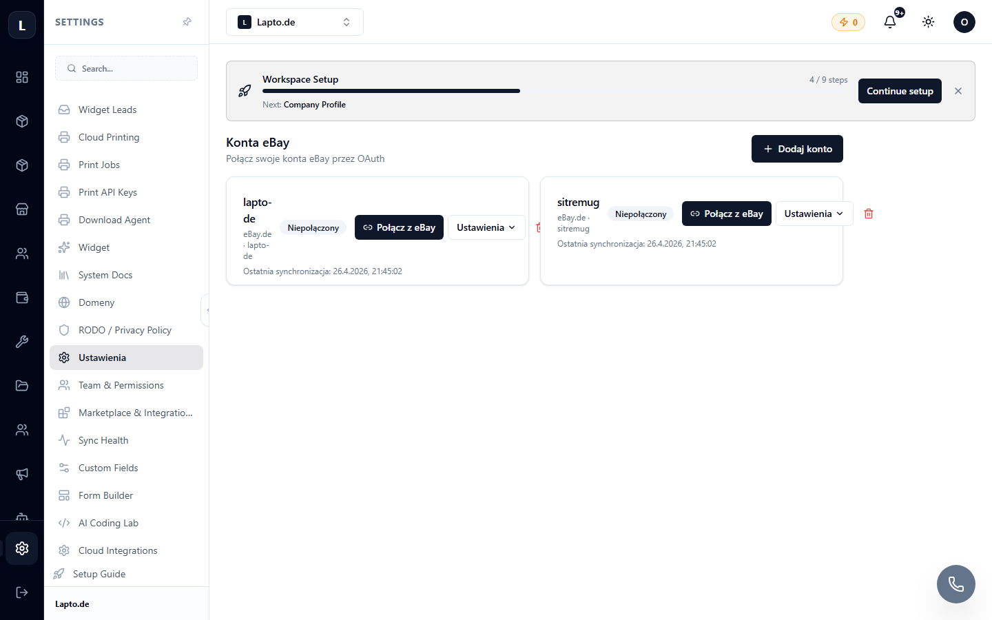Click the Niepołączony badge on lapto-de card
The height and width of the screenshot is (620, 992).
(313, 228)
